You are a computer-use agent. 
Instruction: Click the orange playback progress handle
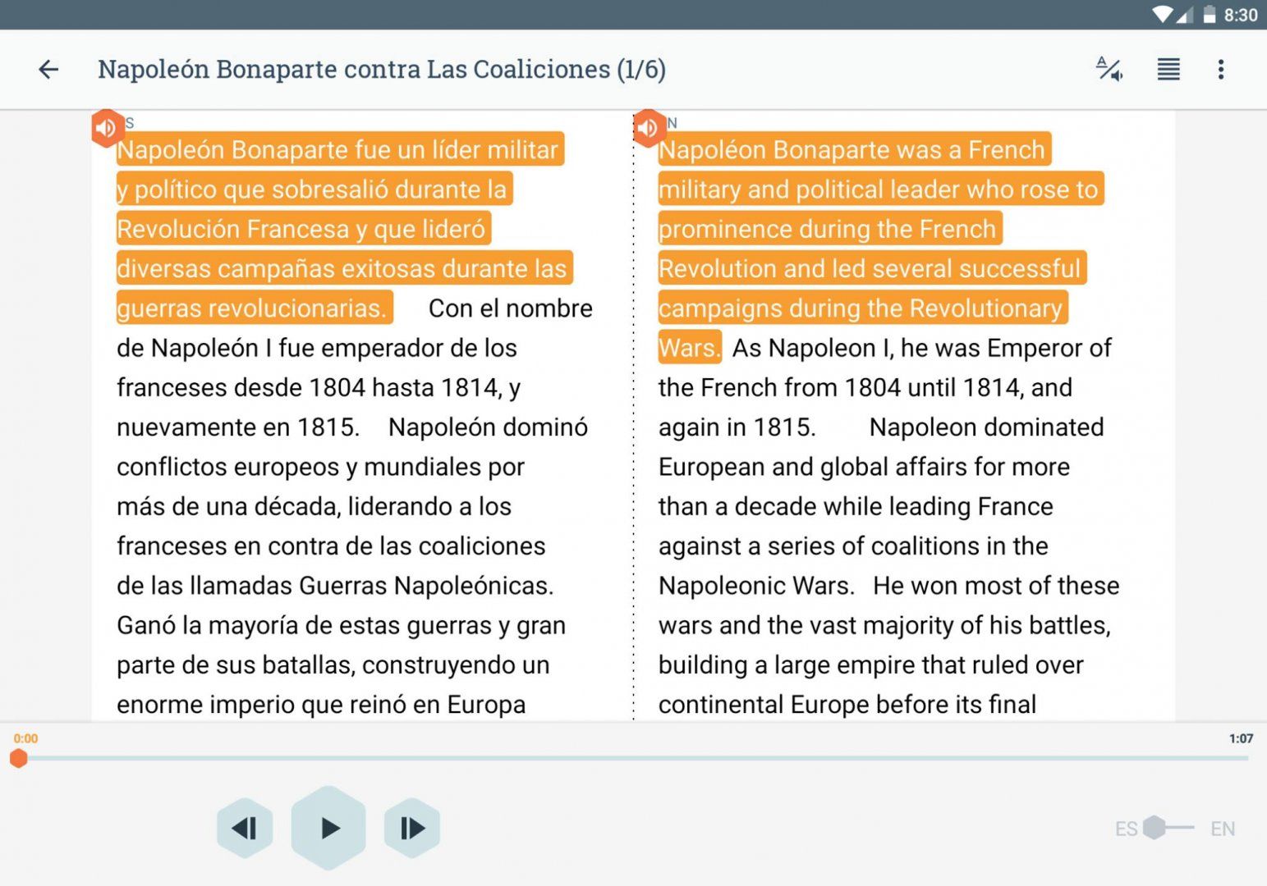coord(18,759)
